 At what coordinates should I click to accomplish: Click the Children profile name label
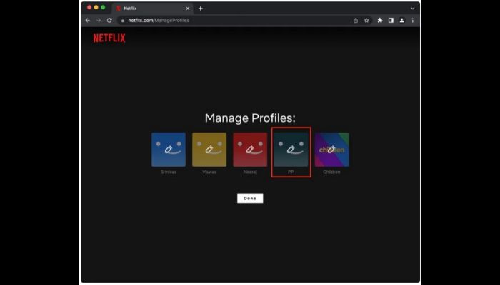tap(331, 172)
